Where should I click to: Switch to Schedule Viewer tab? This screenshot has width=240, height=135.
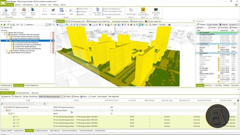[x=136, y=21]
